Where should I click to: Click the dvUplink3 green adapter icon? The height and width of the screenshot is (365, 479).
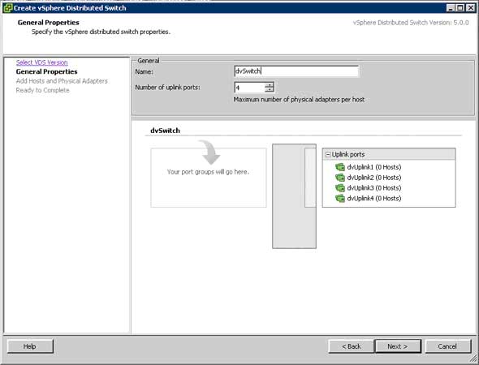[x=339, y=188]
